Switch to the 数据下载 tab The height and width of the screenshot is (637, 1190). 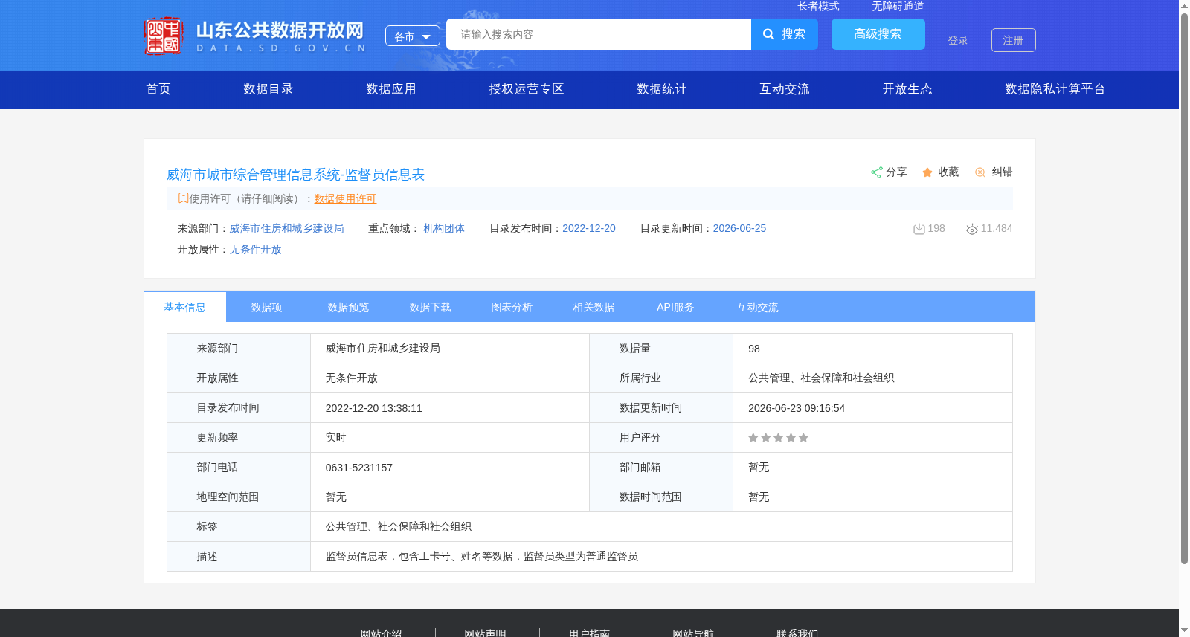431,307
